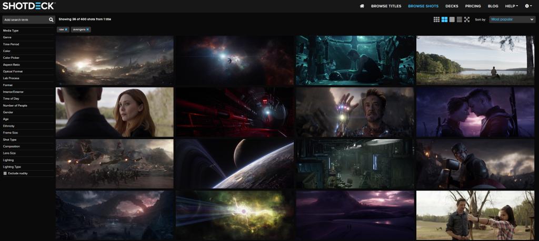Viewport: 539px width, 241px height.
Task: Open the dark green warehouse interior shot
Action: click(355, 164)
